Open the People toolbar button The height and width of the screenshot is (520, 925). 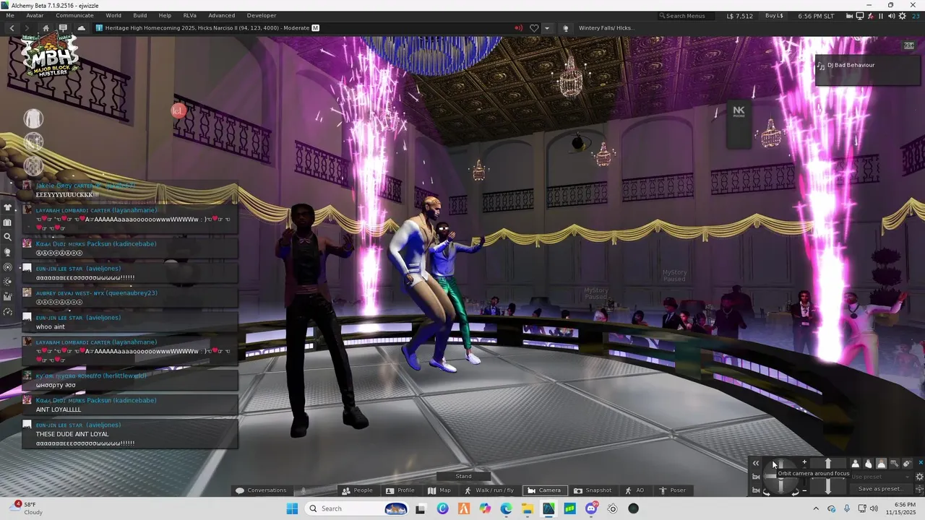[x=358, y=490]
